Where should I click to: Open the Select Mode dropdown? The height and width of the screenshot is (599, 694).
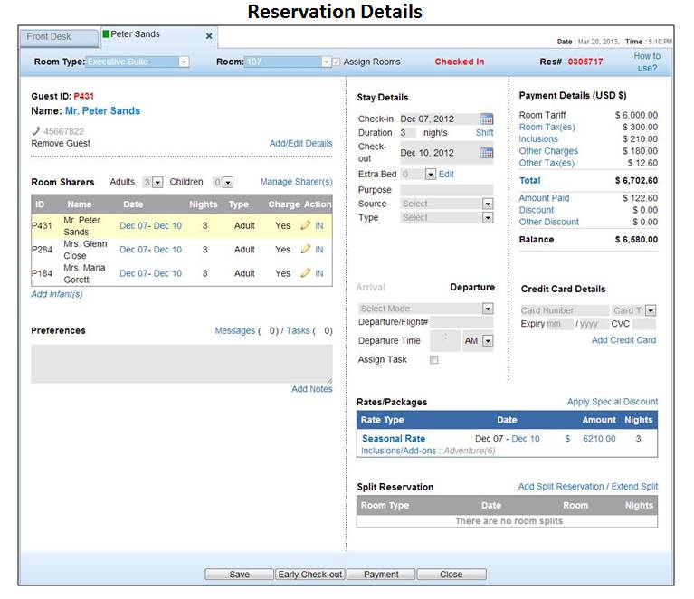[x=488, y=309]
